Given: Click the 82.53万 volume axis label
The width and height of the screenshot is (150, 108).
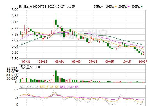Looking at the screenshot, I should [x=12, y=69].
